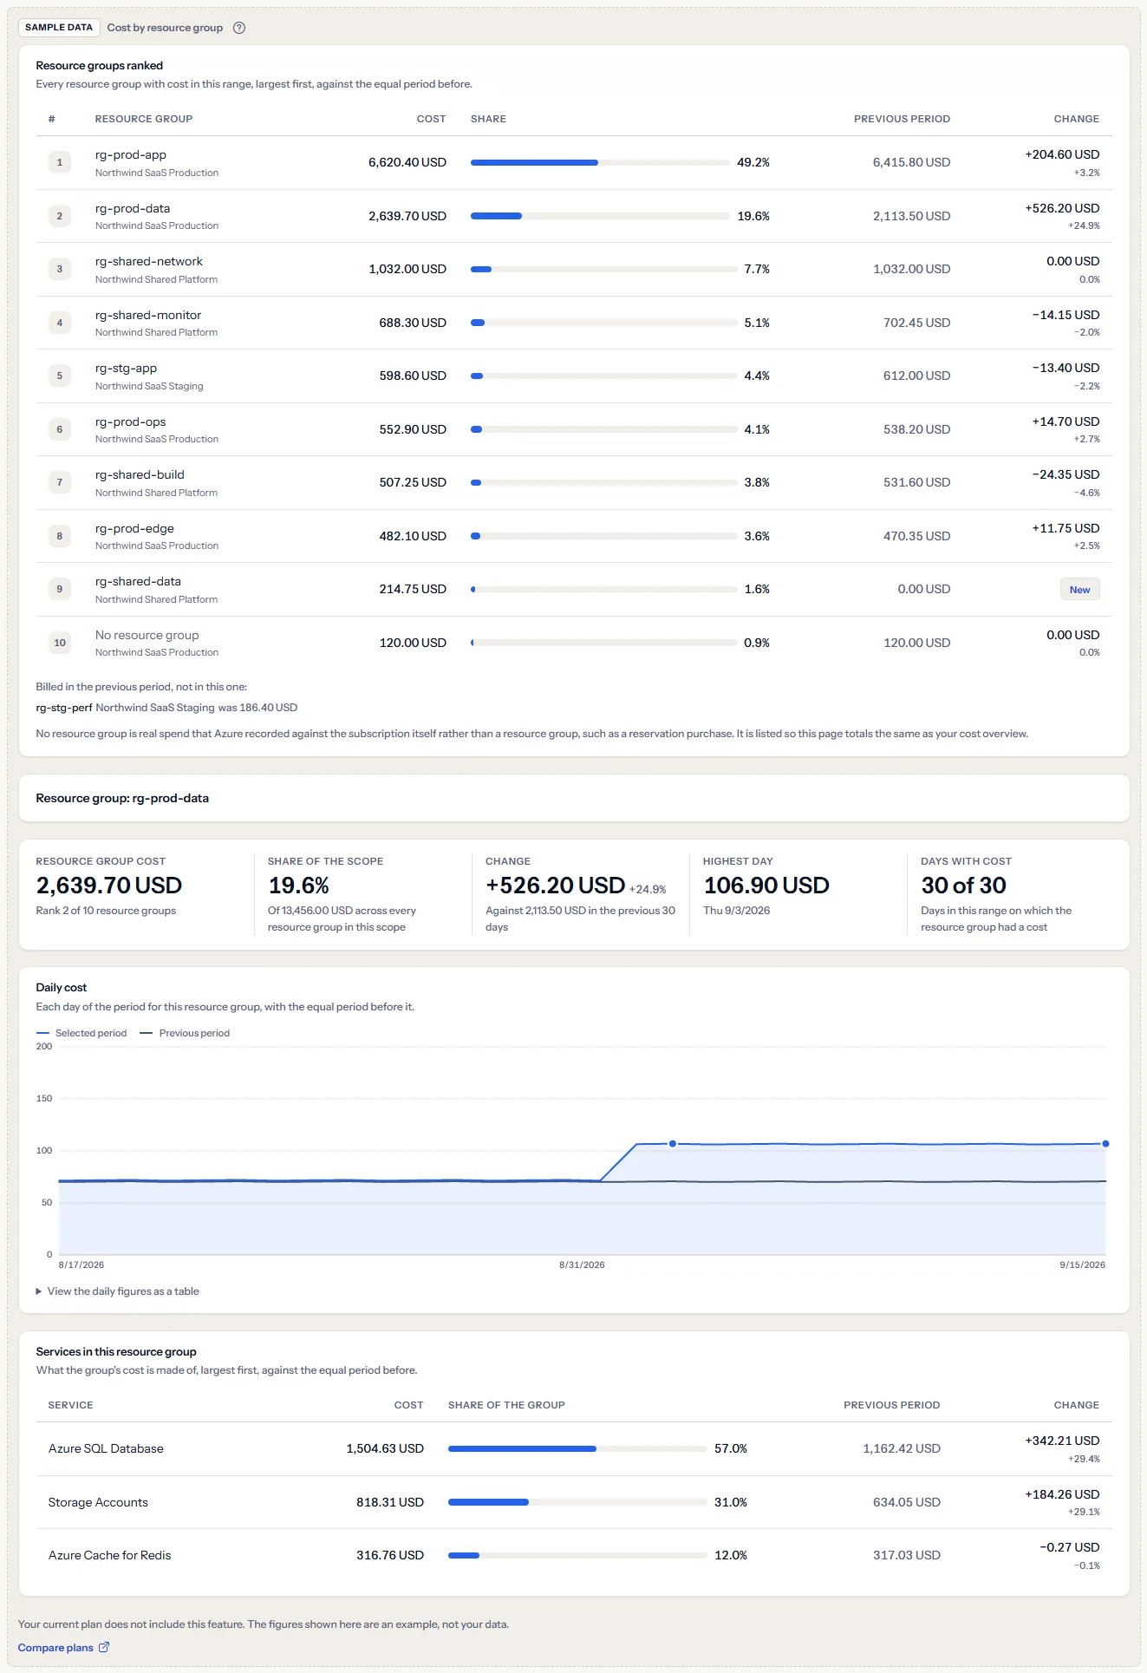Click the +526.20 USD change in ranked table
The image size is (1147, 1673).
click(x=1062, y=208)
